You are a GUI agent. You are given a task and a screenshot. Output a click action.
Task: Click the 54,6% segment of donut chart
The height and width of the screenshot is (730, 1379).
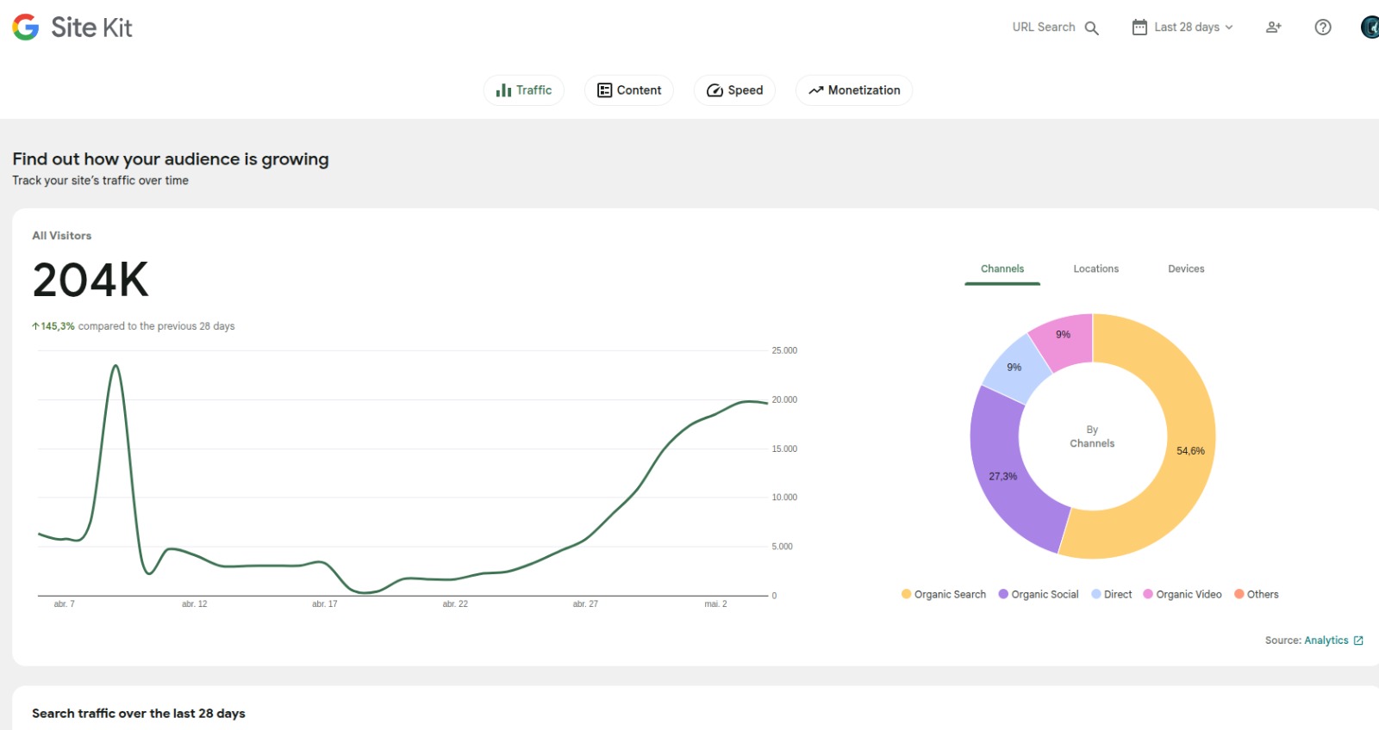click(x=1190, y=451)
